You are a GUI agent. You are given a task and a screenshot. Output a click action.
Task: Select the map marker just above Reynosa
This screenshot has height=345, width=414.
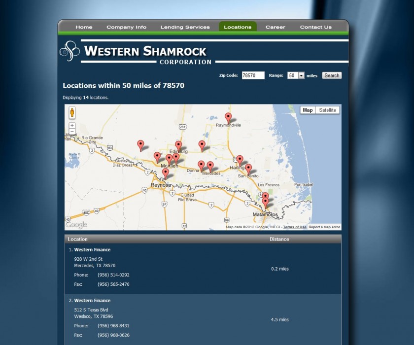166,173
